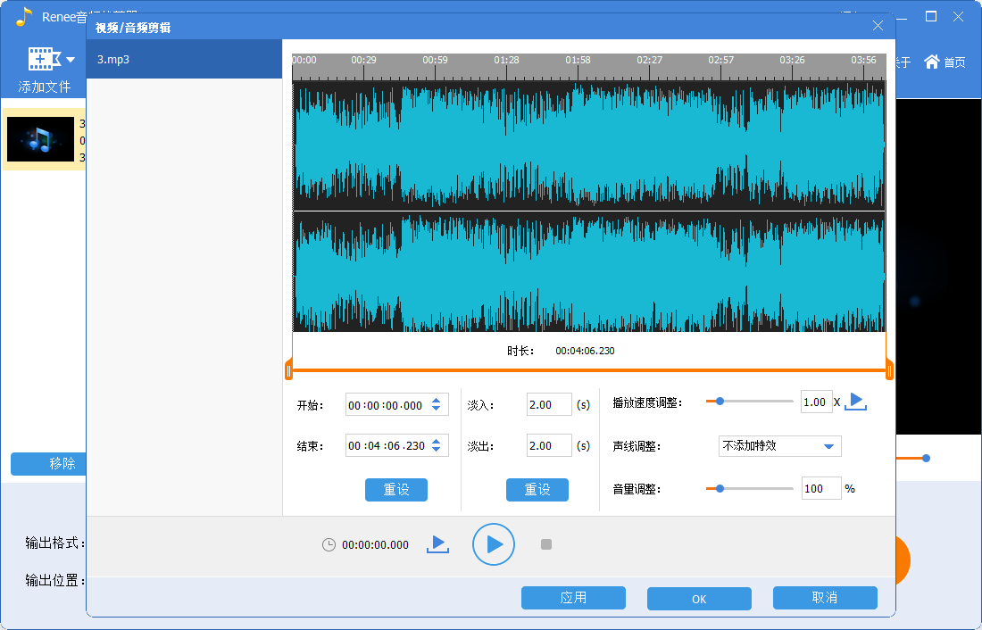Click the left orange trim handle
This screenshot has height=630, width=982.
pos(288,371)
